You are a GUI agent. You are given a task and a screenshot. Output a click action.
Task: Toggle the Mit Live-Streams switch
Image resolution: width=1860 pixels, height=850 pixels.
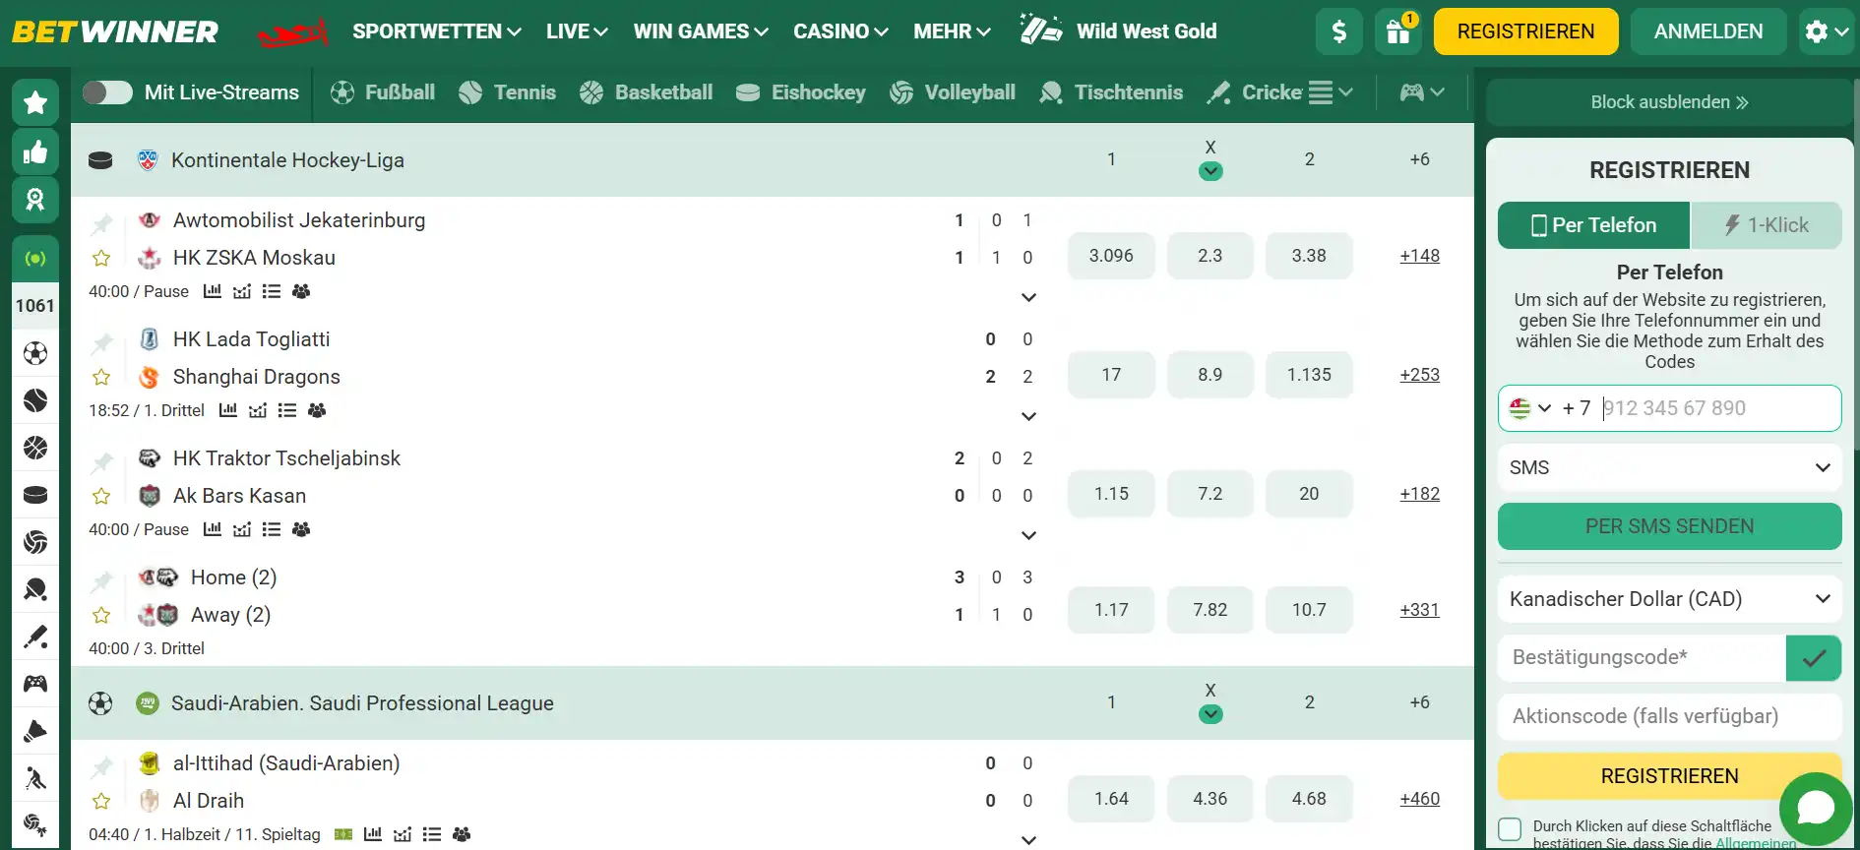(x=107, y=92)
